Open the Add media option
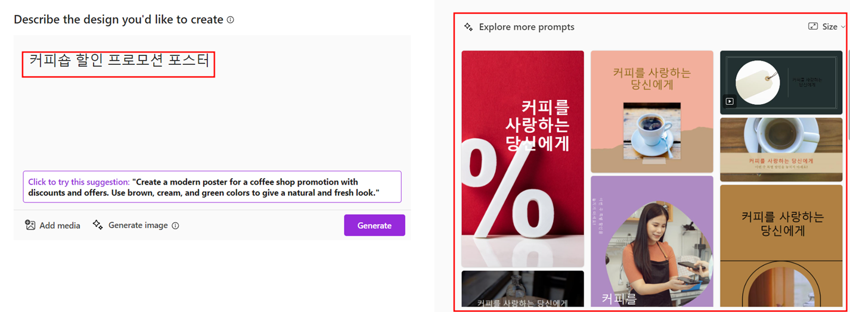The height and width of the screenshot is (312, 850). tap(52, 225)
